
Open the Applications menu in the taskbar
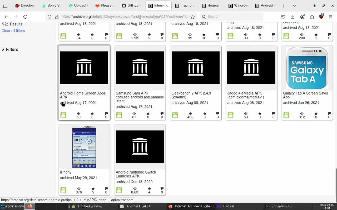coord(12,206)
